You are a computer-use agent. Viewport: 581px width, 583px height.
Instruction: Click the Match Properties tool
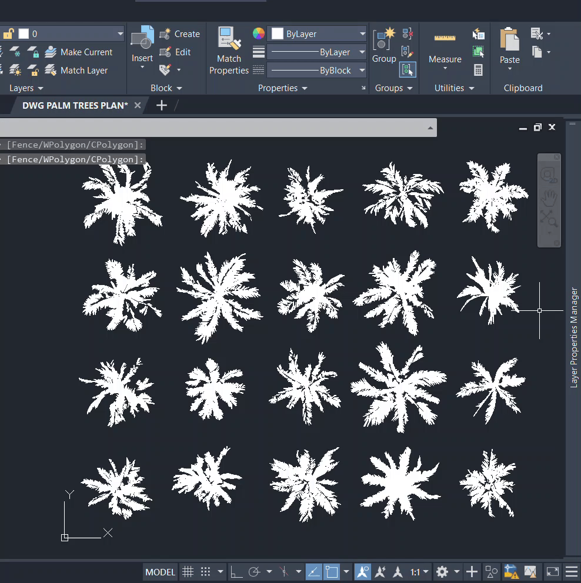[229, 51]
